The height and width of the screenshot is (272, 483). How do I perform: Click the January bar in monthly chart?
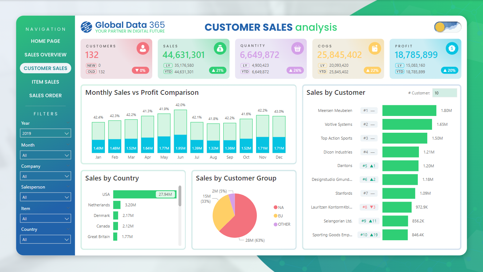98,137
